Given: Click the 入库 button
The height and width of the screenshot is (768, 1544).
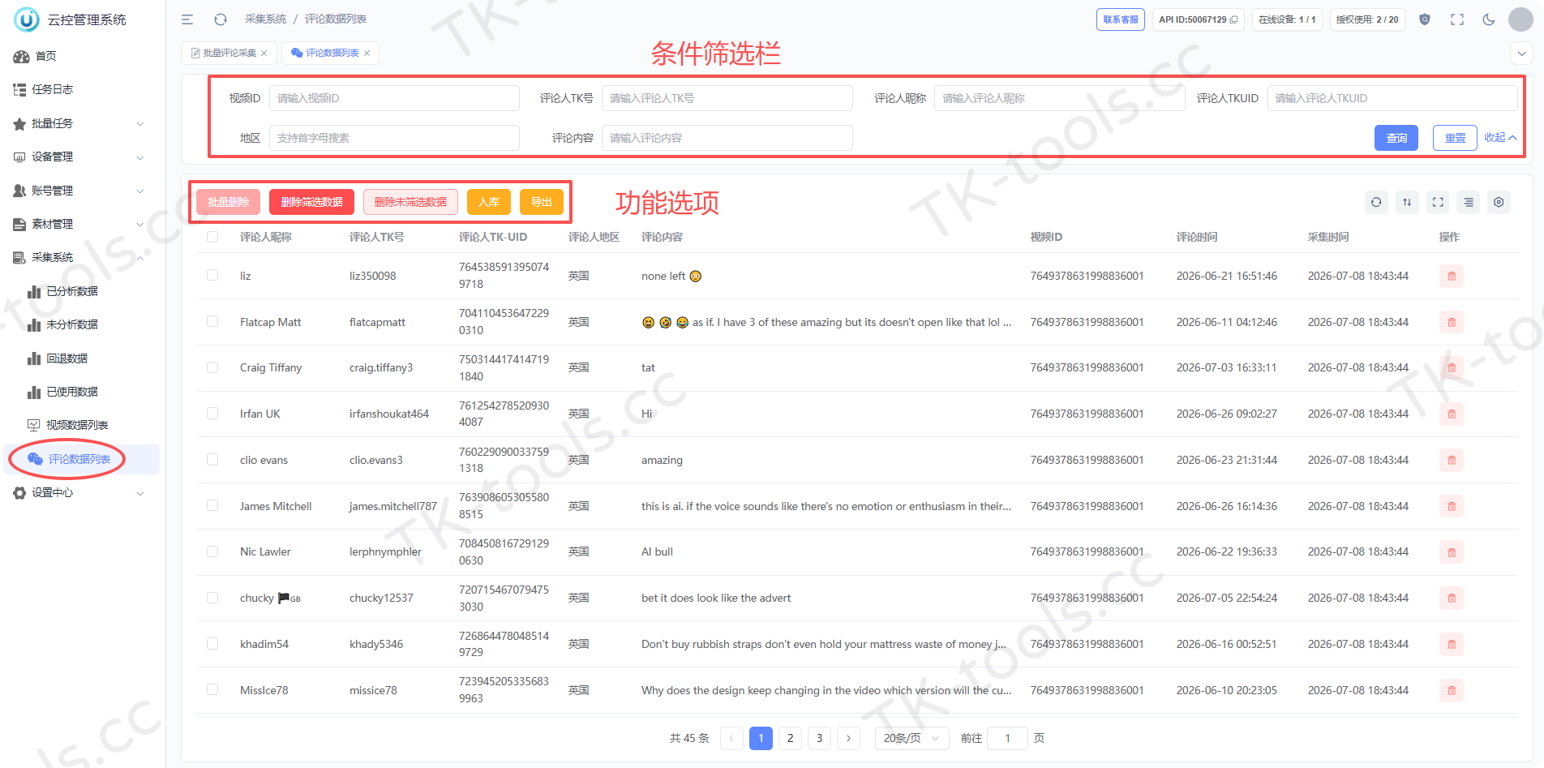Looking at the screenshot, I should point(488,202).
